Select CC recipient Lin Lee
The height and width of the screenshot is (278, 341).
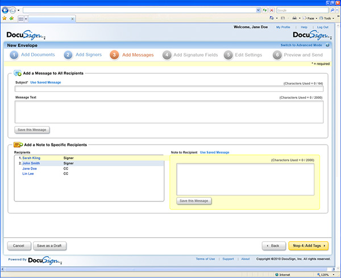point(28,174)
